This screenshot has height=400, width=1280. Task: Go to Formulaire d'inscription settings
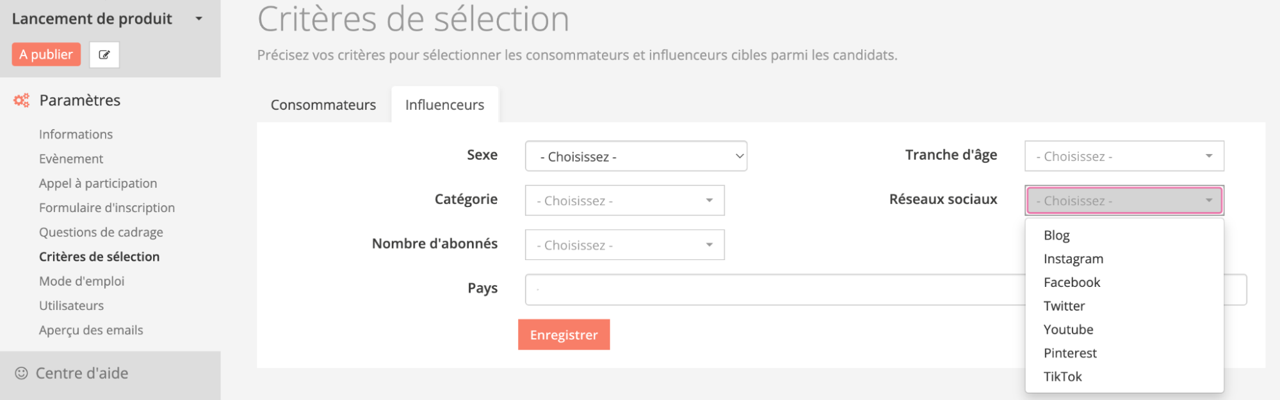pos(107,208)
